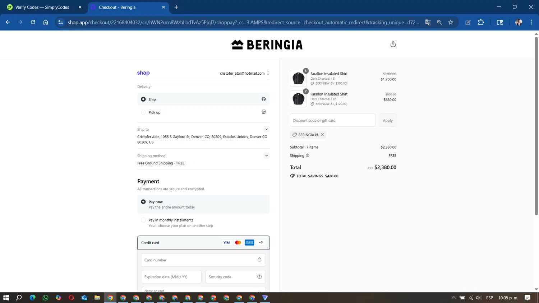Screen dimensions: 539x303
Task: Close the Verify Codes SimplyCodes tab
Action: pyautogui.click(x=80, y=7)
